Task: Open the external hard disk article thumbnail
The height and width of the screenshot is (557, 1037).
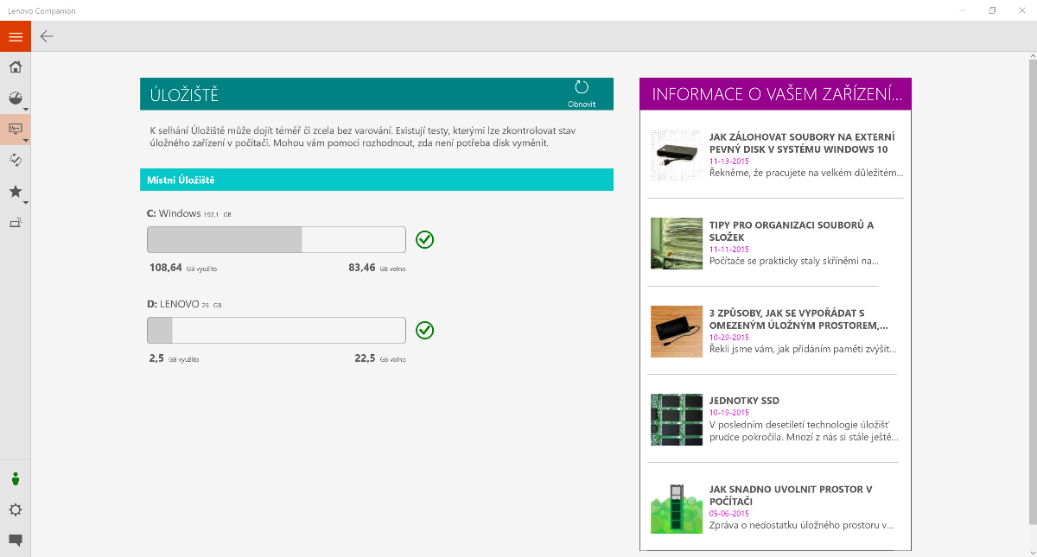Action: [676, 155]
